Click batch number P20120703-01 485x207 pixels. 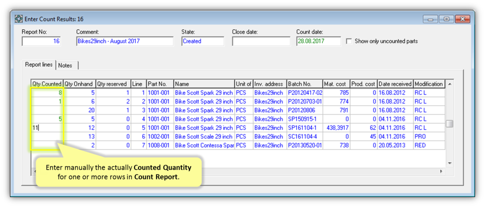[x=305, y=101]
